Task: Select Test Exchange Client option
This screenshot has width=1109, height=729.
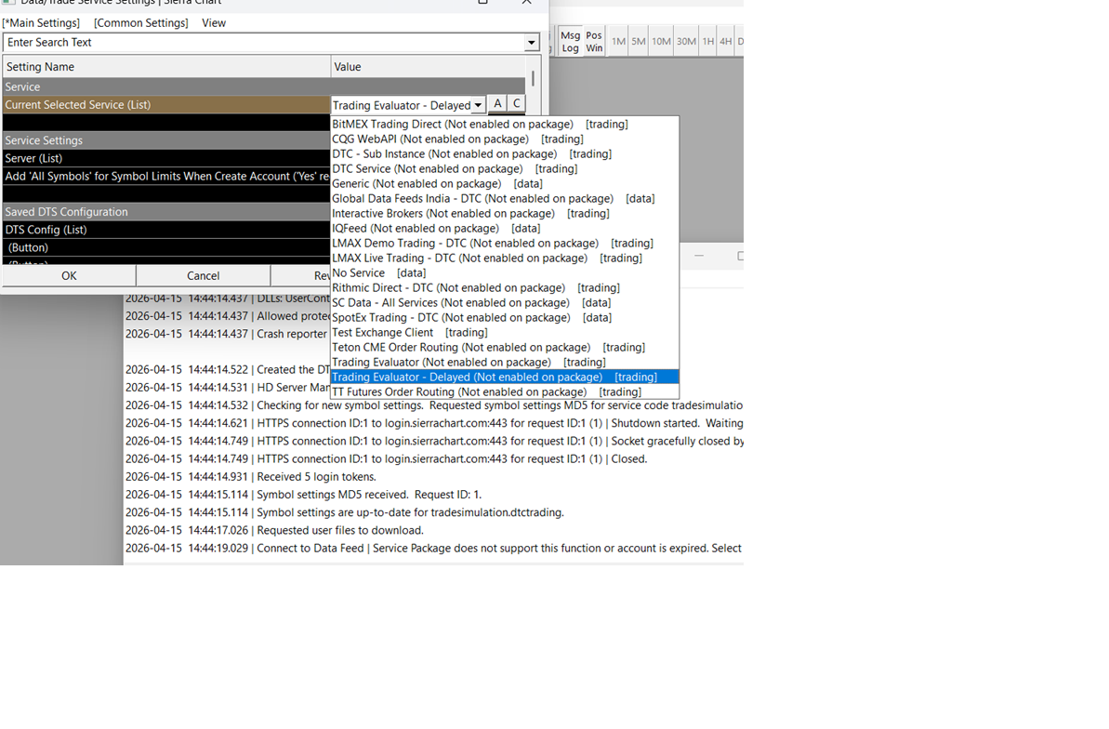Action: (504, 332)
